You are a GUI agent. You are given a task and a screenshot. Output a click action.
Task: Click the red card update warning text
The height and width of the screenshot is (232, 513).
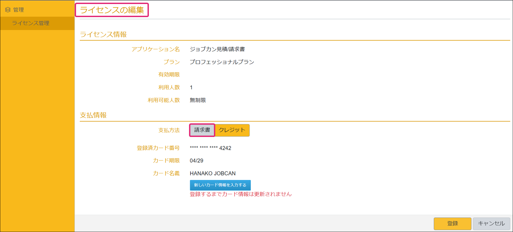[240, 194]
